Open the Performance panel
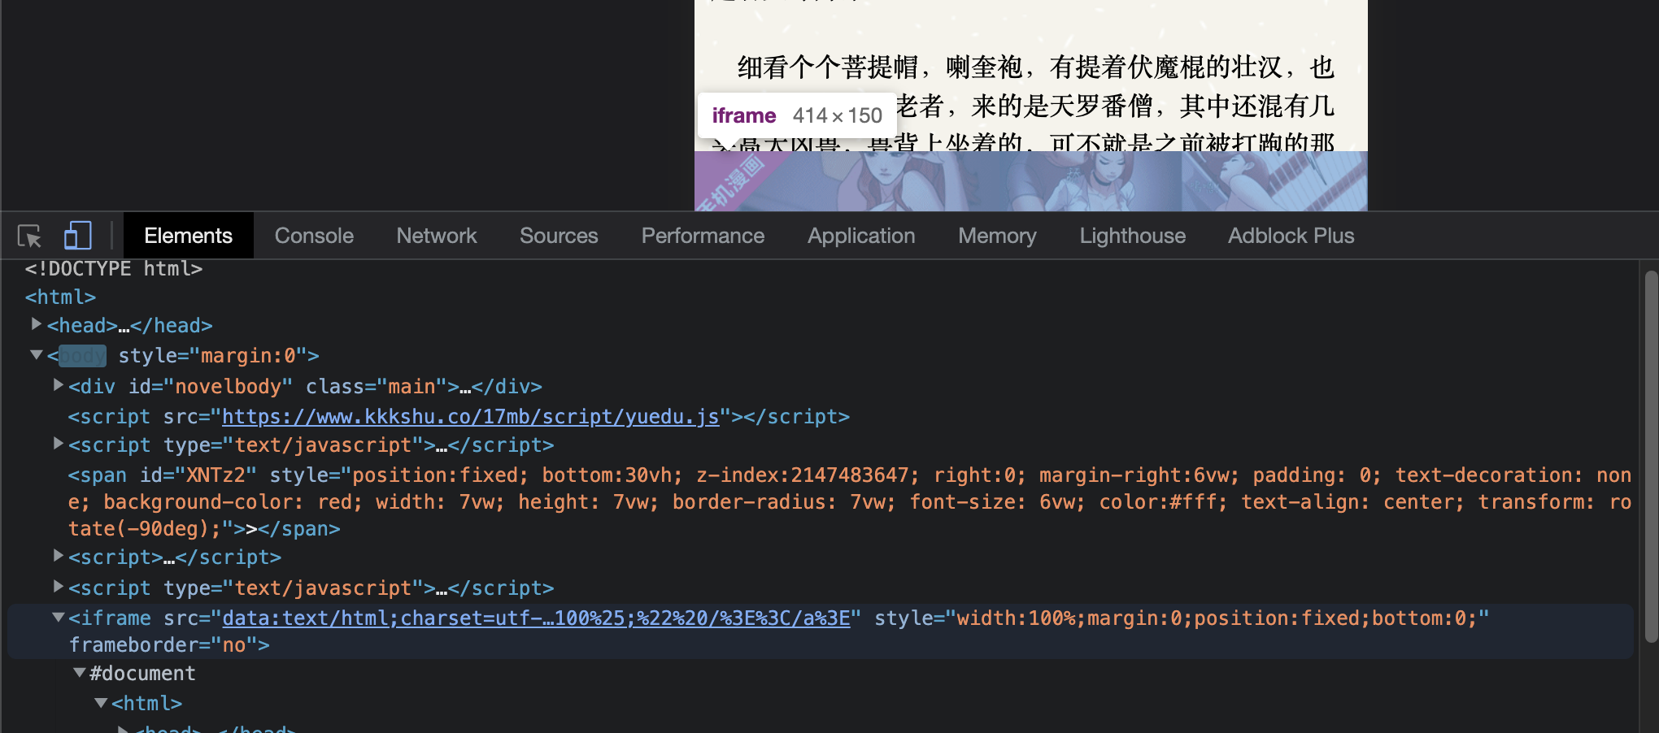Image resolution: width=1659 pixels, height=733 pixels. pos(703,235)
